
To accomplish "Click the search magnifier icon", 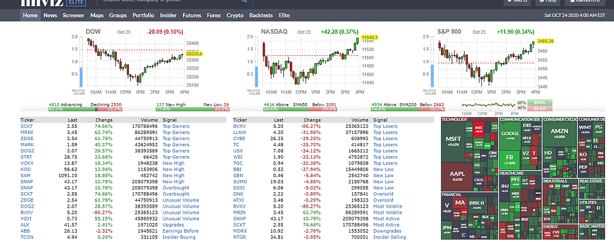I will pos(245,2).
